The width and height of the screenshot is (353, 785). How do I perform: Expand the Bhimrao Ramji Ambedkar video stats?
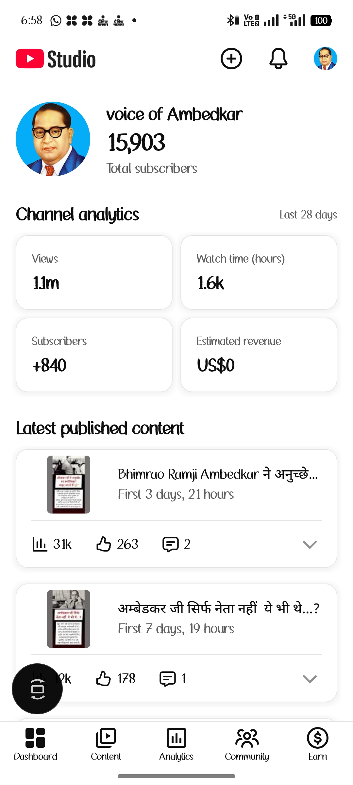(x=310, y=544)
